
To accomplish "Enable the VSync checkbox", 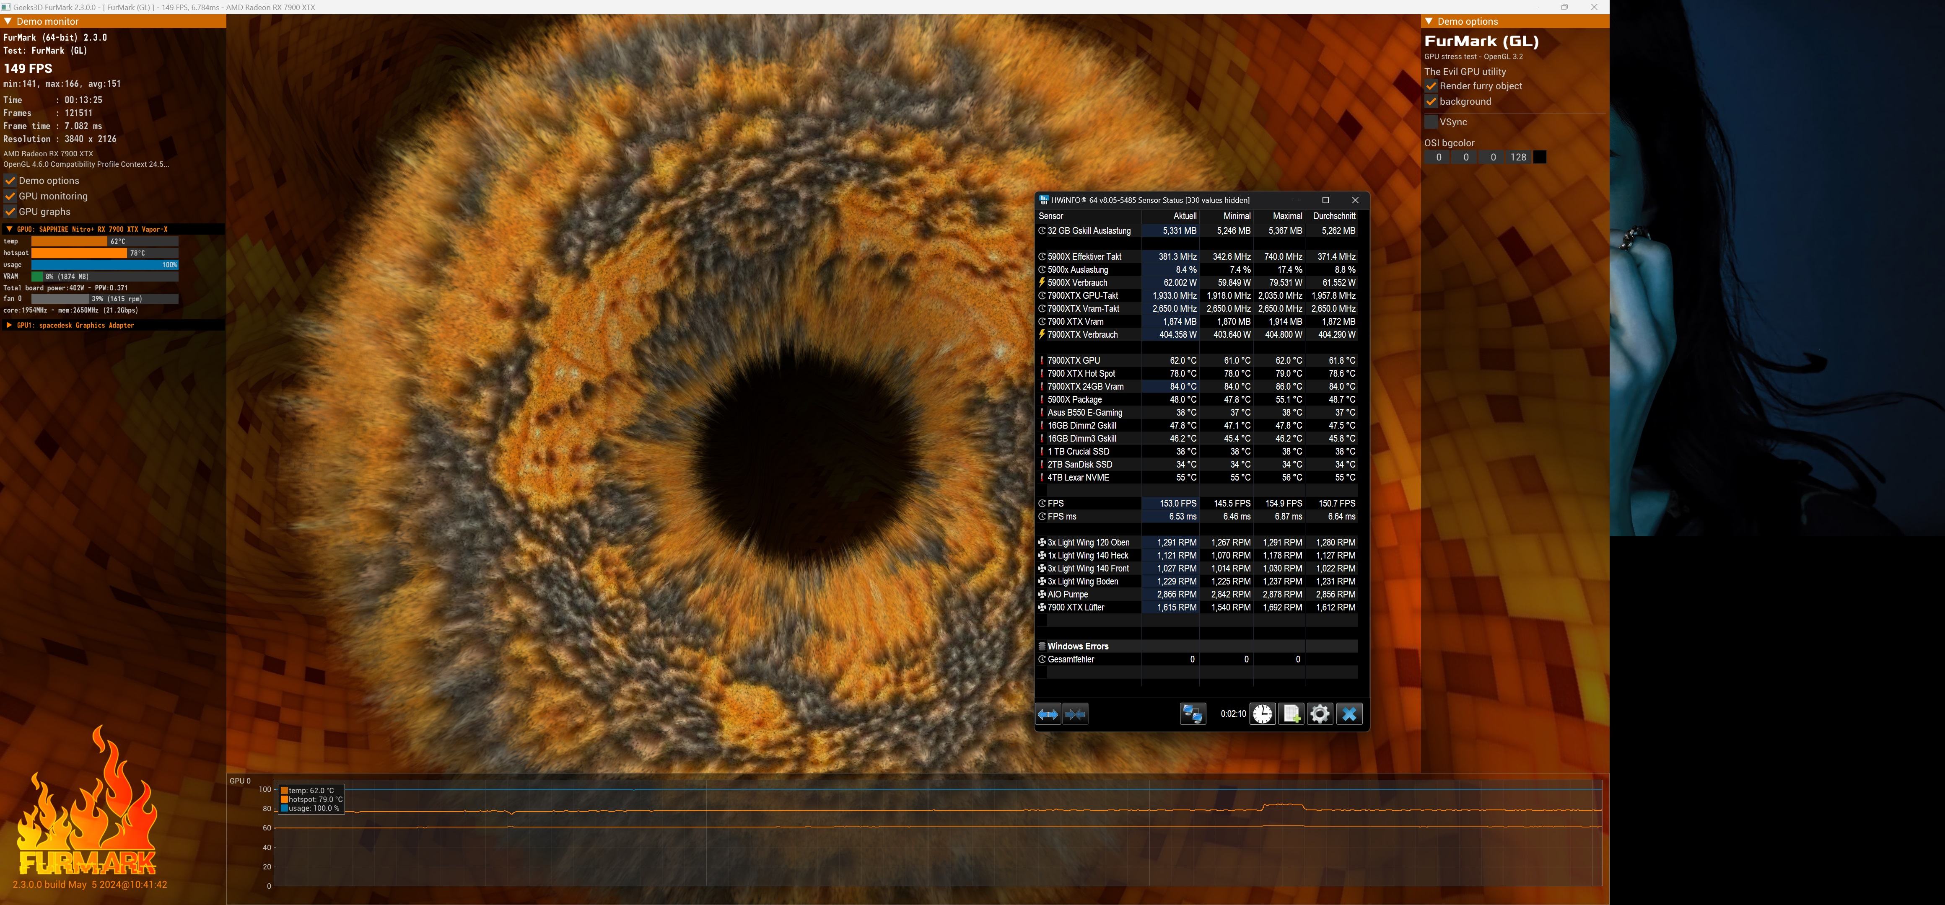I will coord(1431,122).
